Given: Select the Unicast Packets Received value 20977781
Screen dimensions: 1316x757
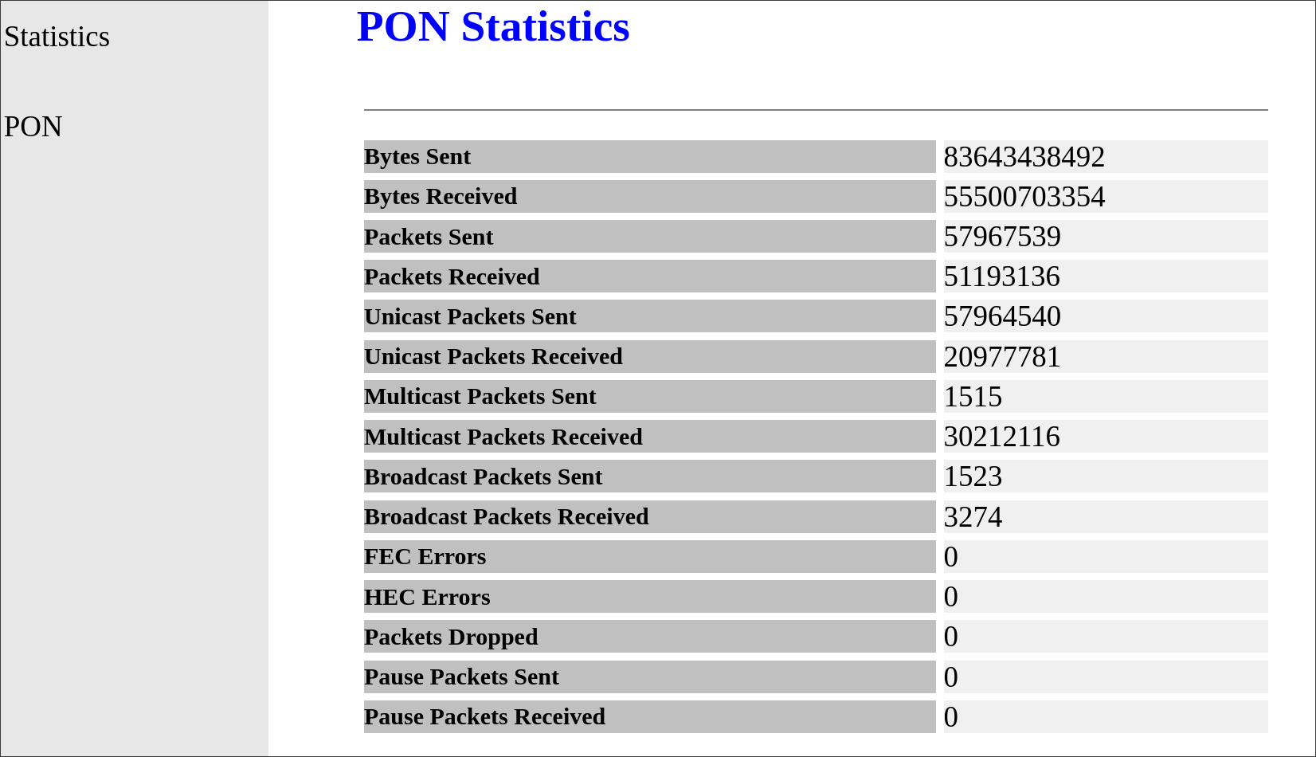Looking at the screenshot, I should tap(1002, 357).
